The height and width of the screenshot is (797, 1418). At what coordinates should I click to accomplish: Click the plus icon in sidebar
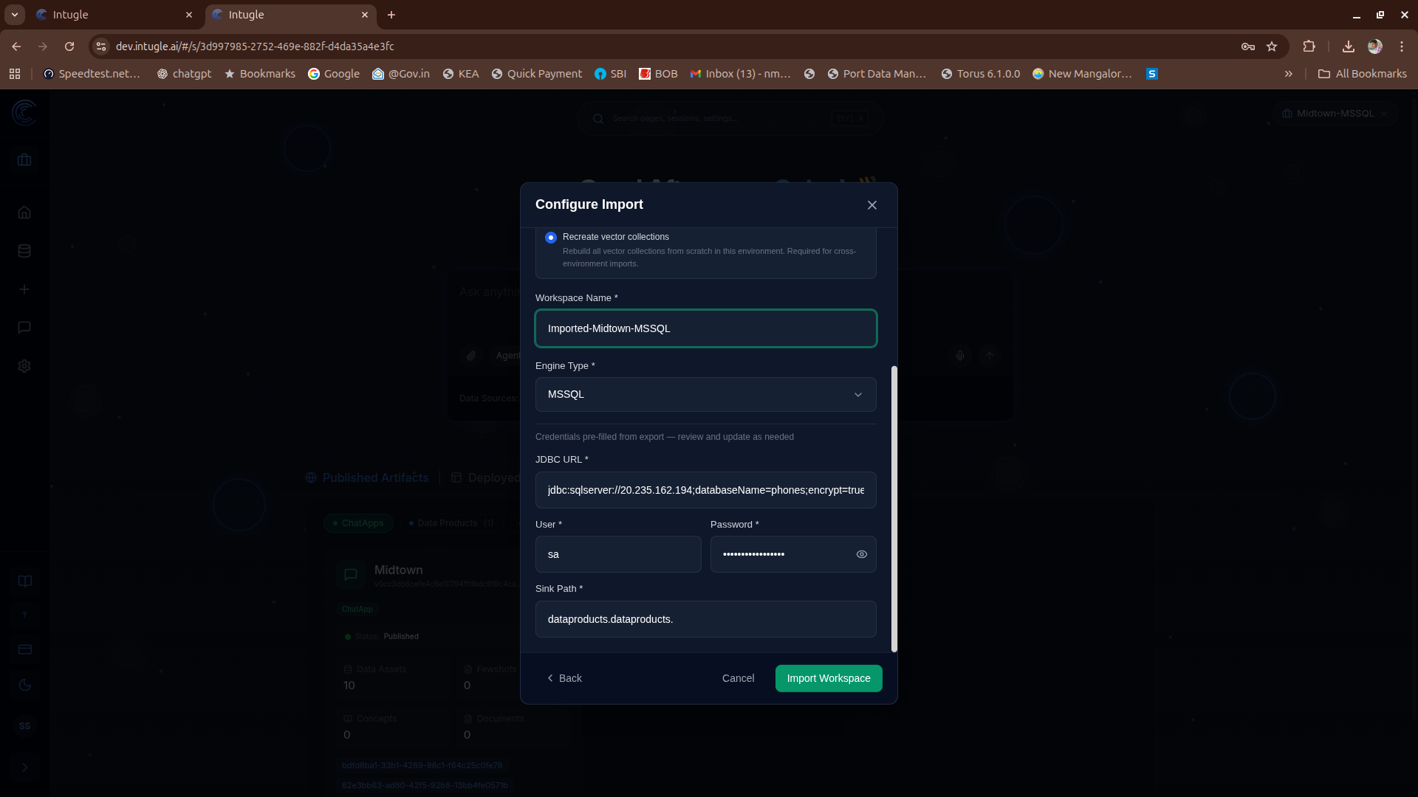(24, 289)
